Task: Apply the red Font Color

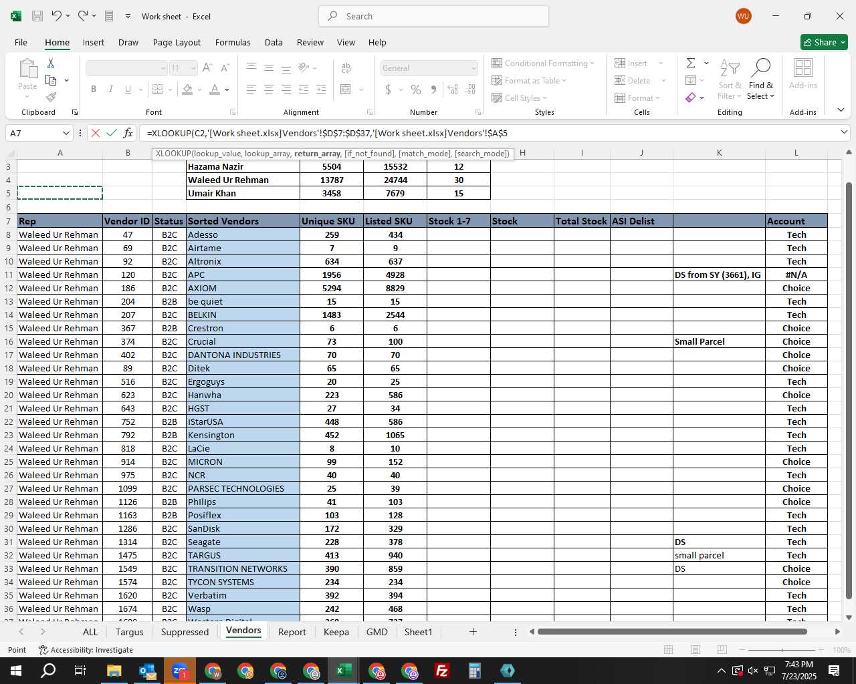Action: [215, 90]
